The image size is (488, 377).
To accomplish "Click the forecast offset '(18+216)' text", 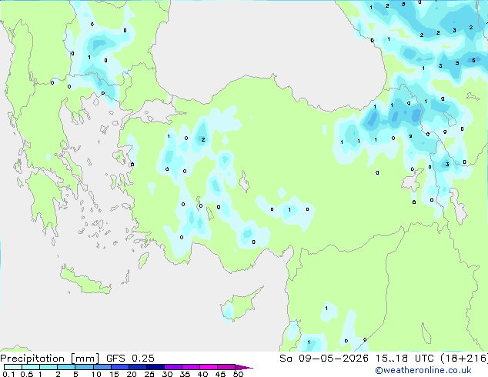I will [x=464, y=359].
